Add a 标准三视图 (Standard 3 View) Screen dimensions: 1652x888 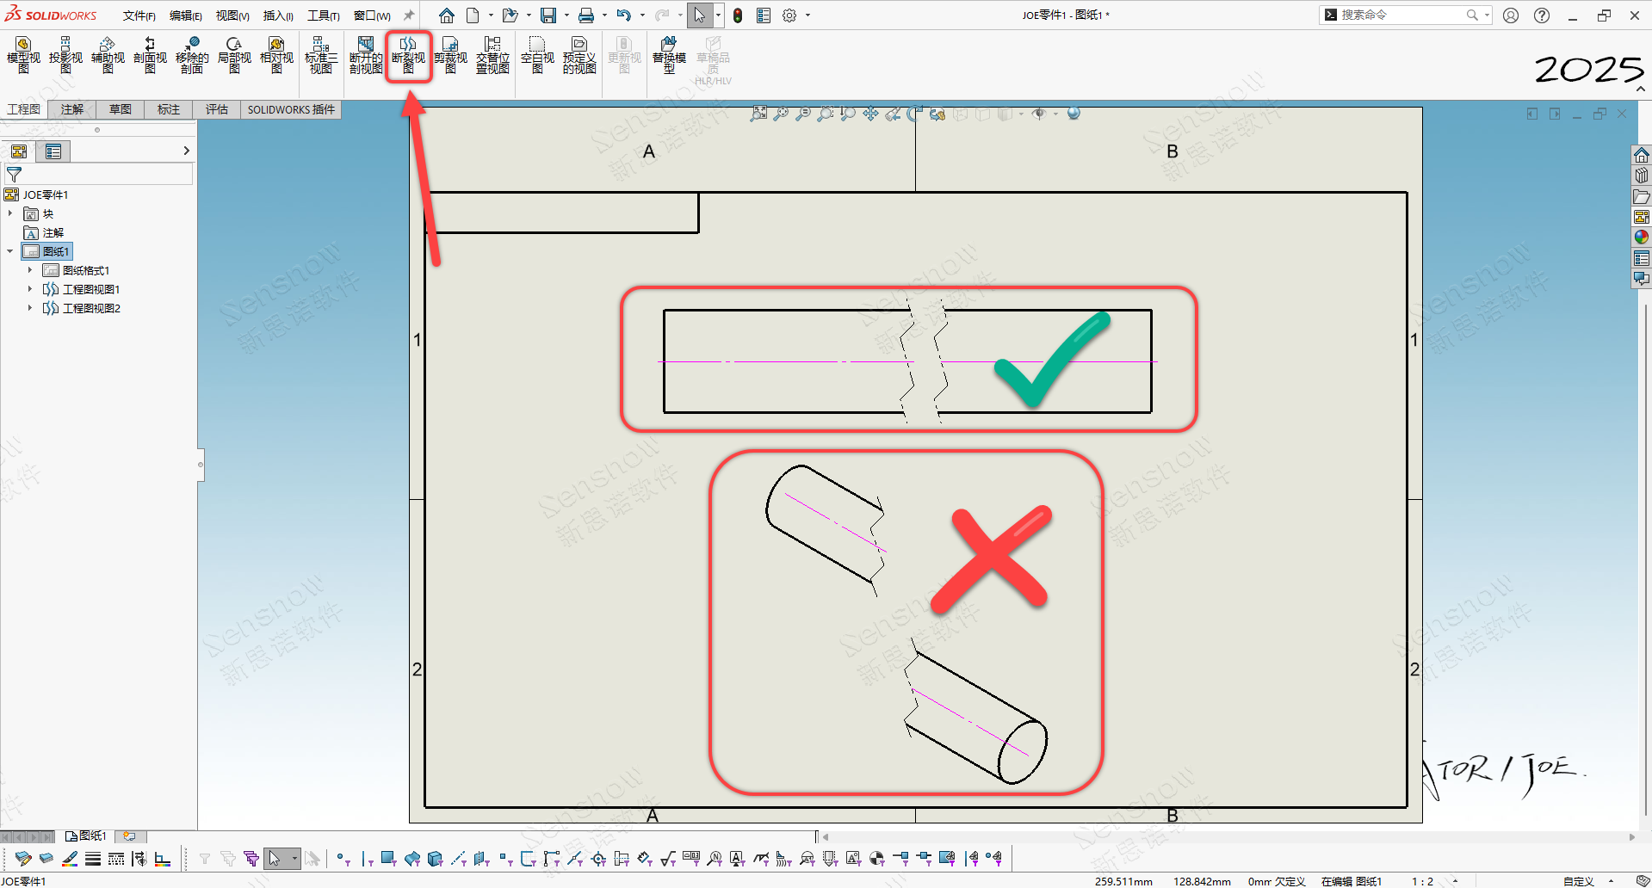point(321,55)
